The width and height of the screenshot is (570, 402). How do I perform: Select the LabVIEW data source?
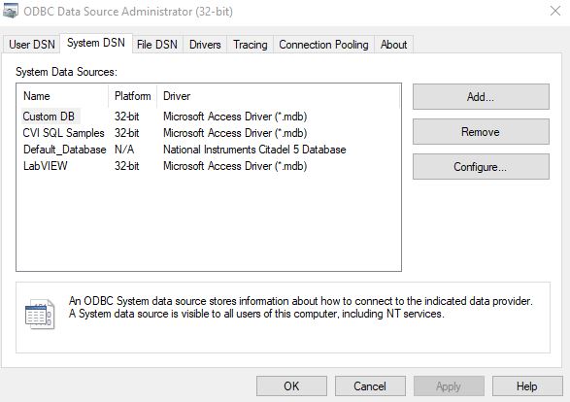click(x=46, y=166)
